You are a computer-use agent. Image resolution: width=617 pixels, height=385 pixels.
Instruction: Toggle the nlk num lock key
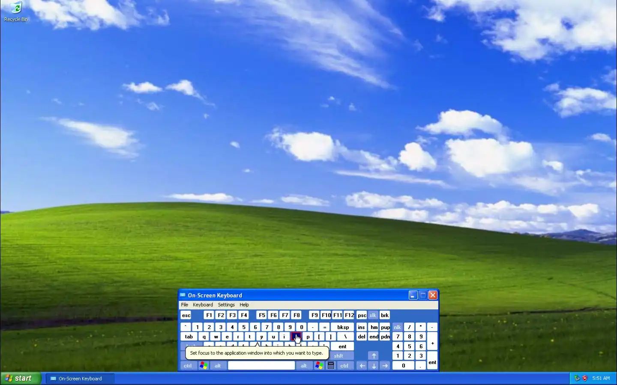click(x=397, y=327)
